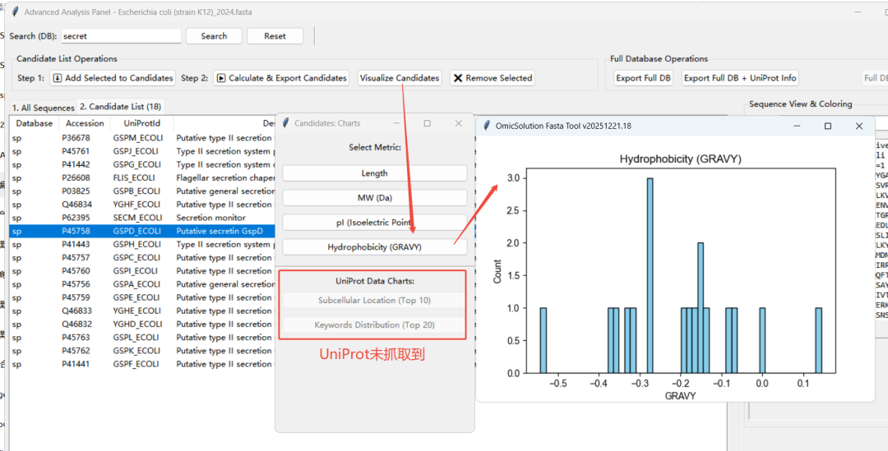Click Keywords Distribution (Top 20) button
The height and width of the screenshot is (451, 888).
pos(374,325)
